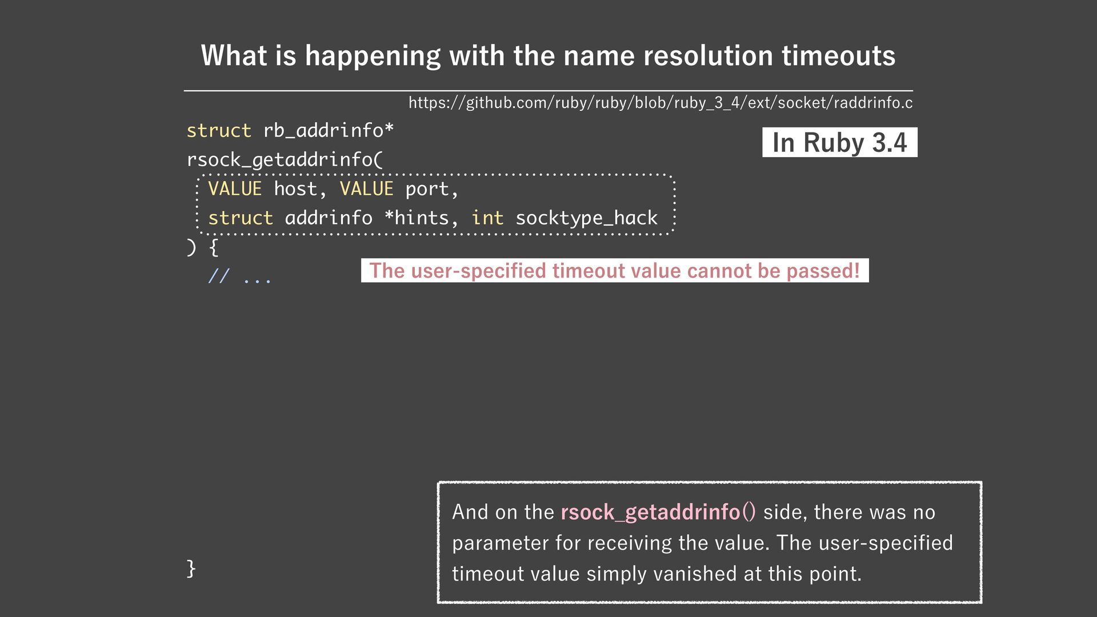Screen dimensions: 1097x617
Task: Click the port parameter name
Action: pos(427,189)
